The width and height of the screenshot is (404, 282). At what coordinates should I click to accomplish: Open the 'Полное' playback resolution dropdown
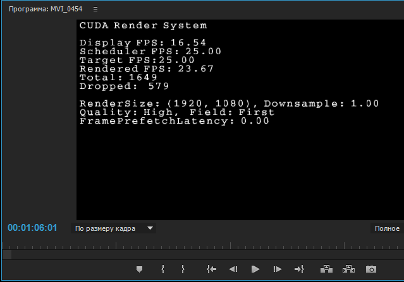tap(387, 228)
